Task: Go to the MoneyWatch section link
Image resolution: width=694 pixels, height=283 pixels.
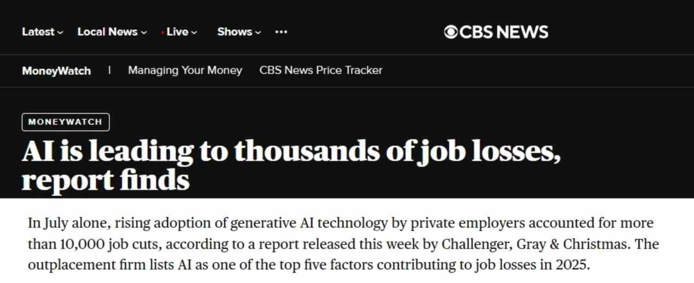Action: (56, 71)
